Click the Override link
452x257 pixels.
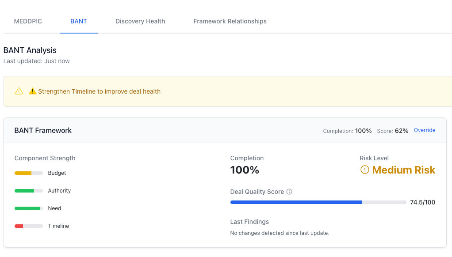pos(425,130)
